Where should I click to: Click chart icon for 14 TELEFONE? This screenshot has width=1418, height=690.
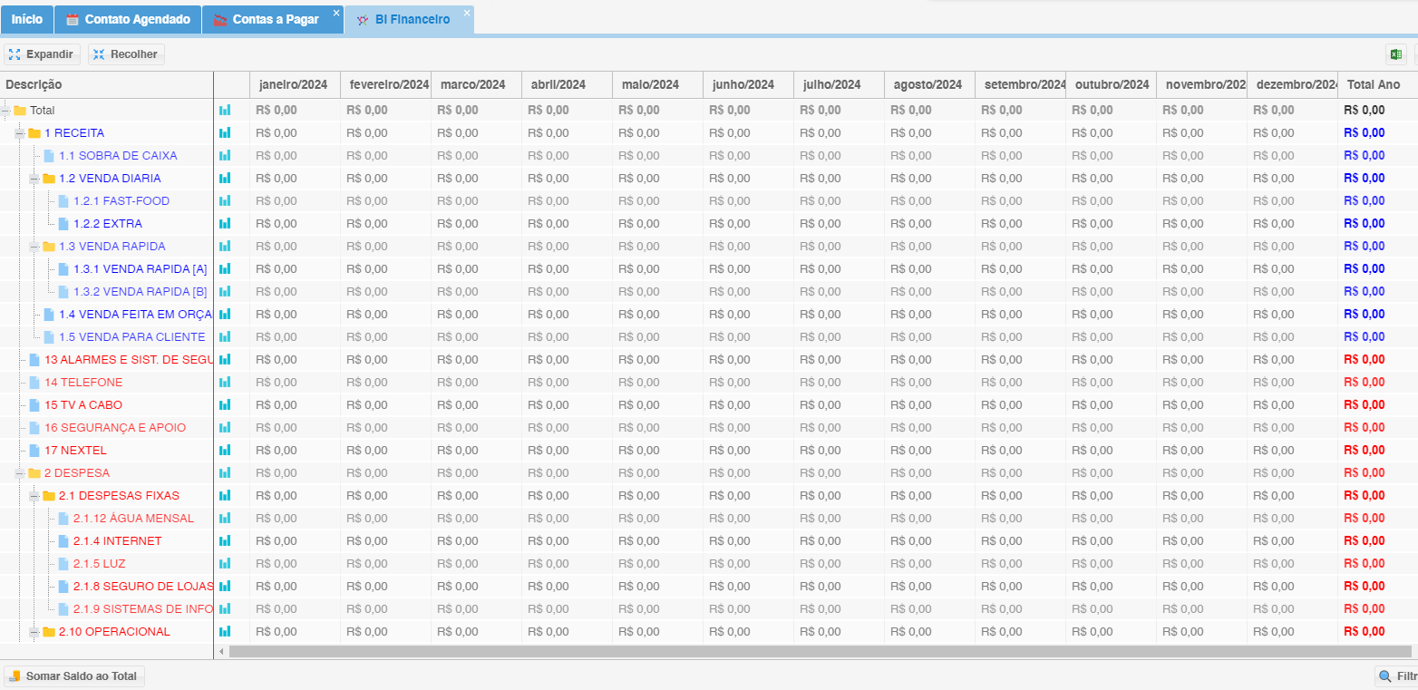pyautogui.click(x=225, y=382)
